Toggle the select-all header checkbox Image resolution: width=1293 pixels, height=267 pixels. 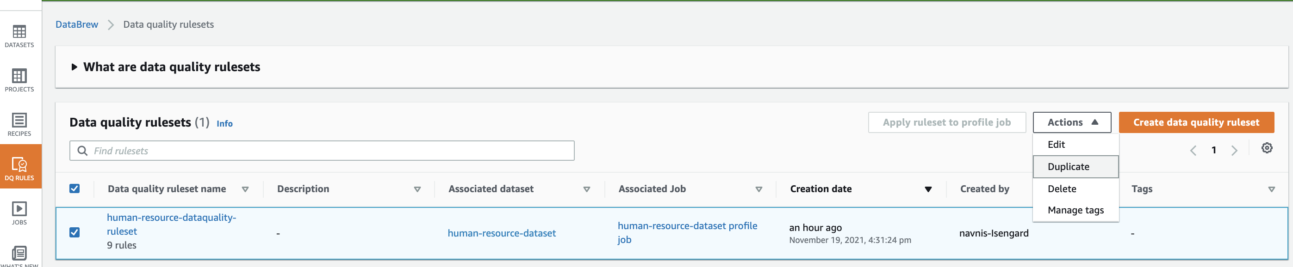click(75, 188)
